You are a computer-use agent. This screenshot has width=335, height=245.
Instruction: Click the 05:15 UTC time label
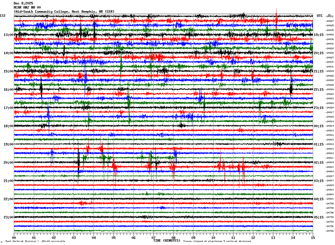(x=319, y=217)
